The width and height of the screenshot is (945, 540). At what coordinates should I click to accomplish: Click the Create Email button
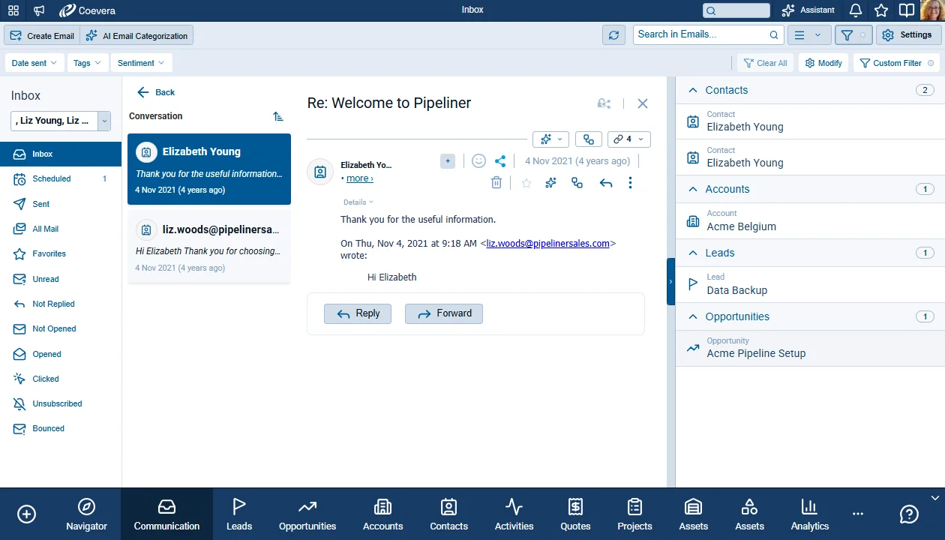42,35
